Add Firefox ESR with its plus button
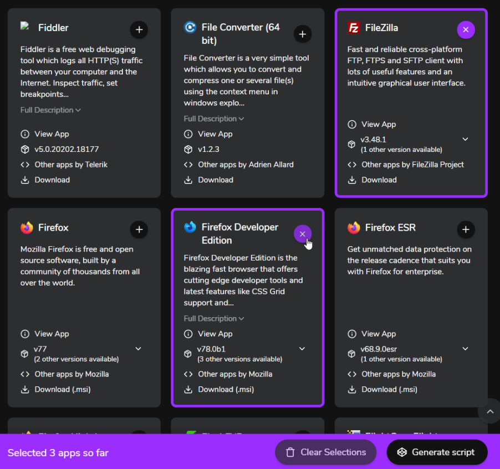This screenshot has height=469, width=500. coord(466,230)
